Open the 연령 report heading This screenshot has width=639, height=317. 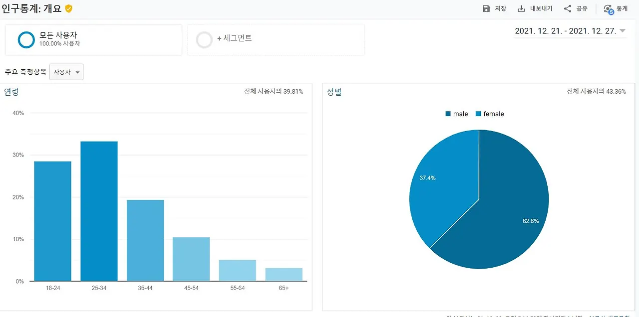tap(11, 92)
